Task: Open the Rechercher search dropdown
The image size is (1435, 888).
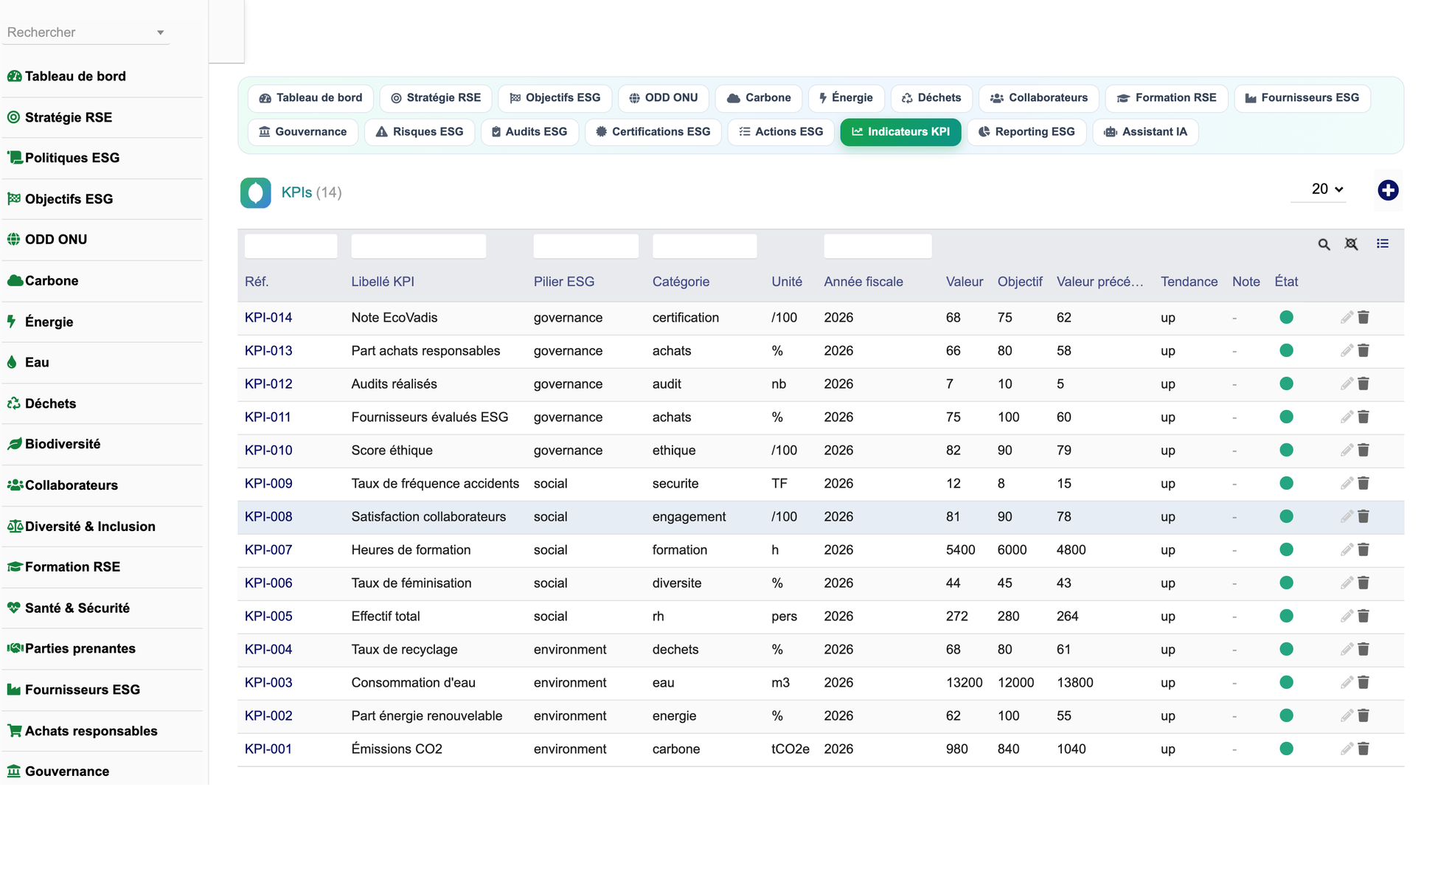Action: 86,32
